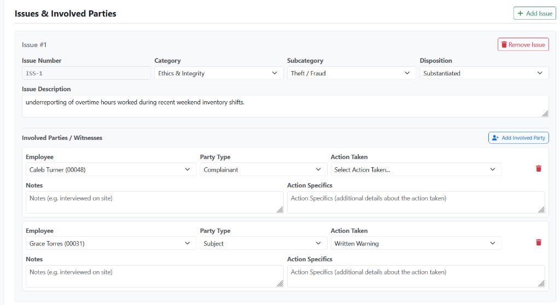Open Party Type dropdown set to Subject

263,244
